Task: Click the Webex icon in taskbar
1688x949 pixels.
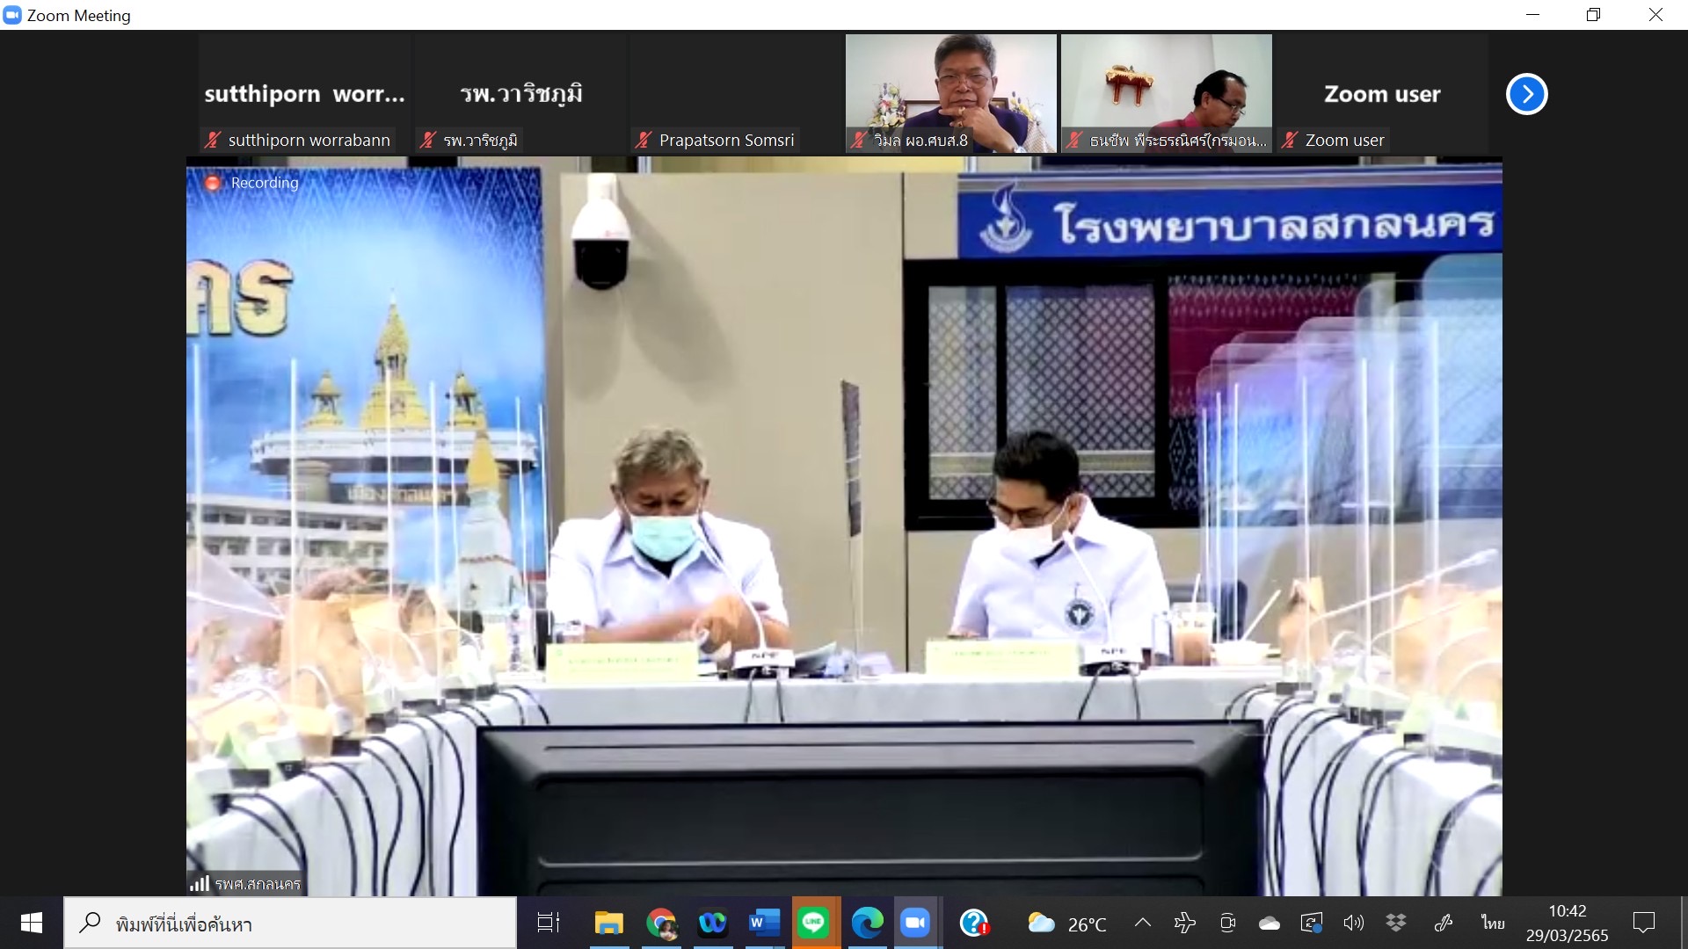Action: click(x=712, y=923)
